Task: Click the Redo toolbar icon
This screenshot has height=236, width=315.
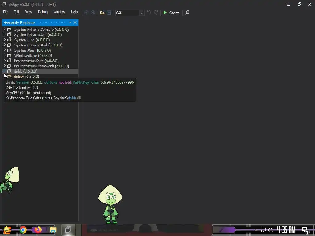Action: (156, 13)
